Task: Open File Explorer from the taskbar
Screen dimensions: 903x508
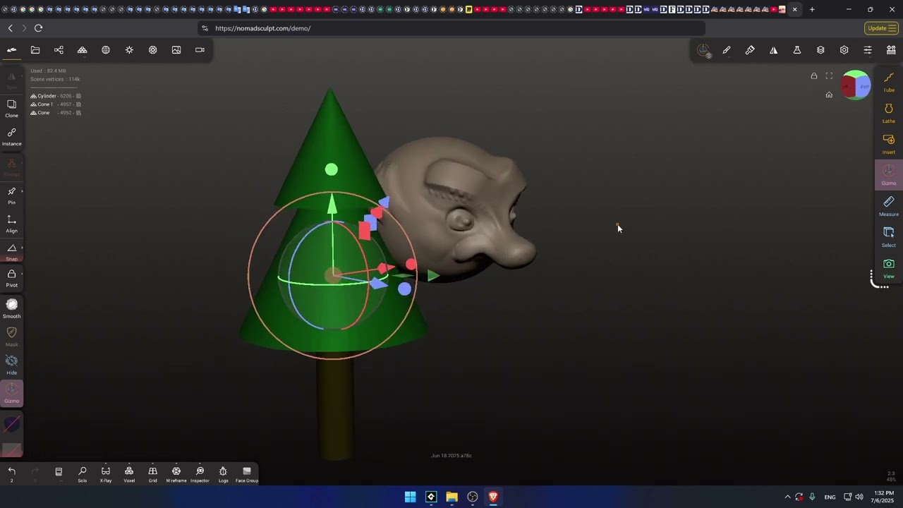Action: [451, 497]
